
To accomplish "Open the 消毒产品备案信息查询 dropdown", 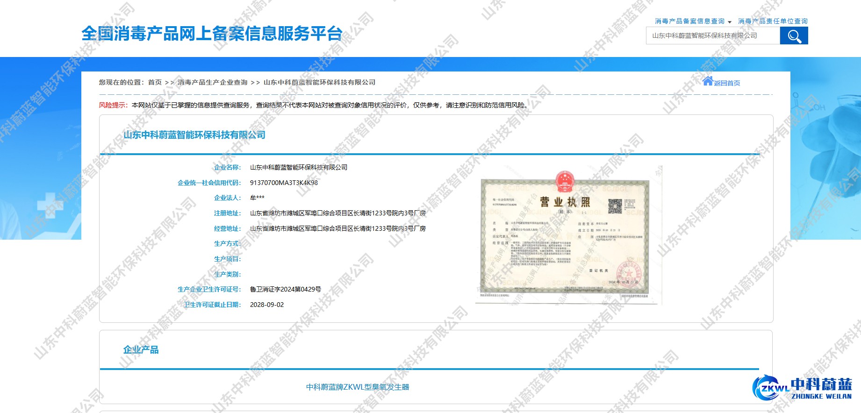I will (693, 21).
